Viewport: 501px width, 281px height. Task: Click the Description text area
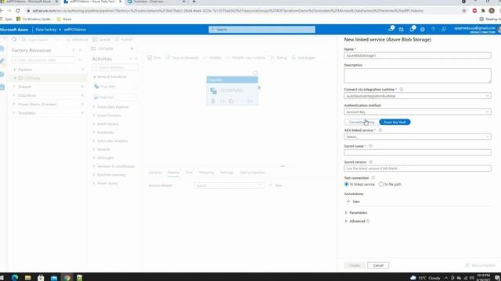pos(417,76)
